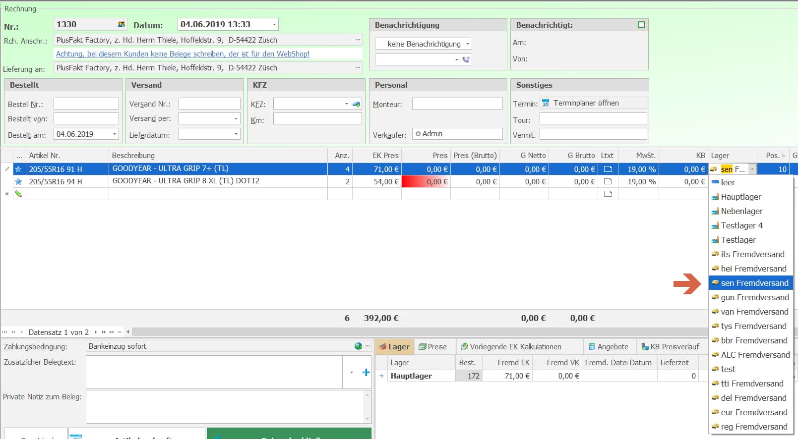
Task: Click the Tour input field
Action: click(593, 119)
